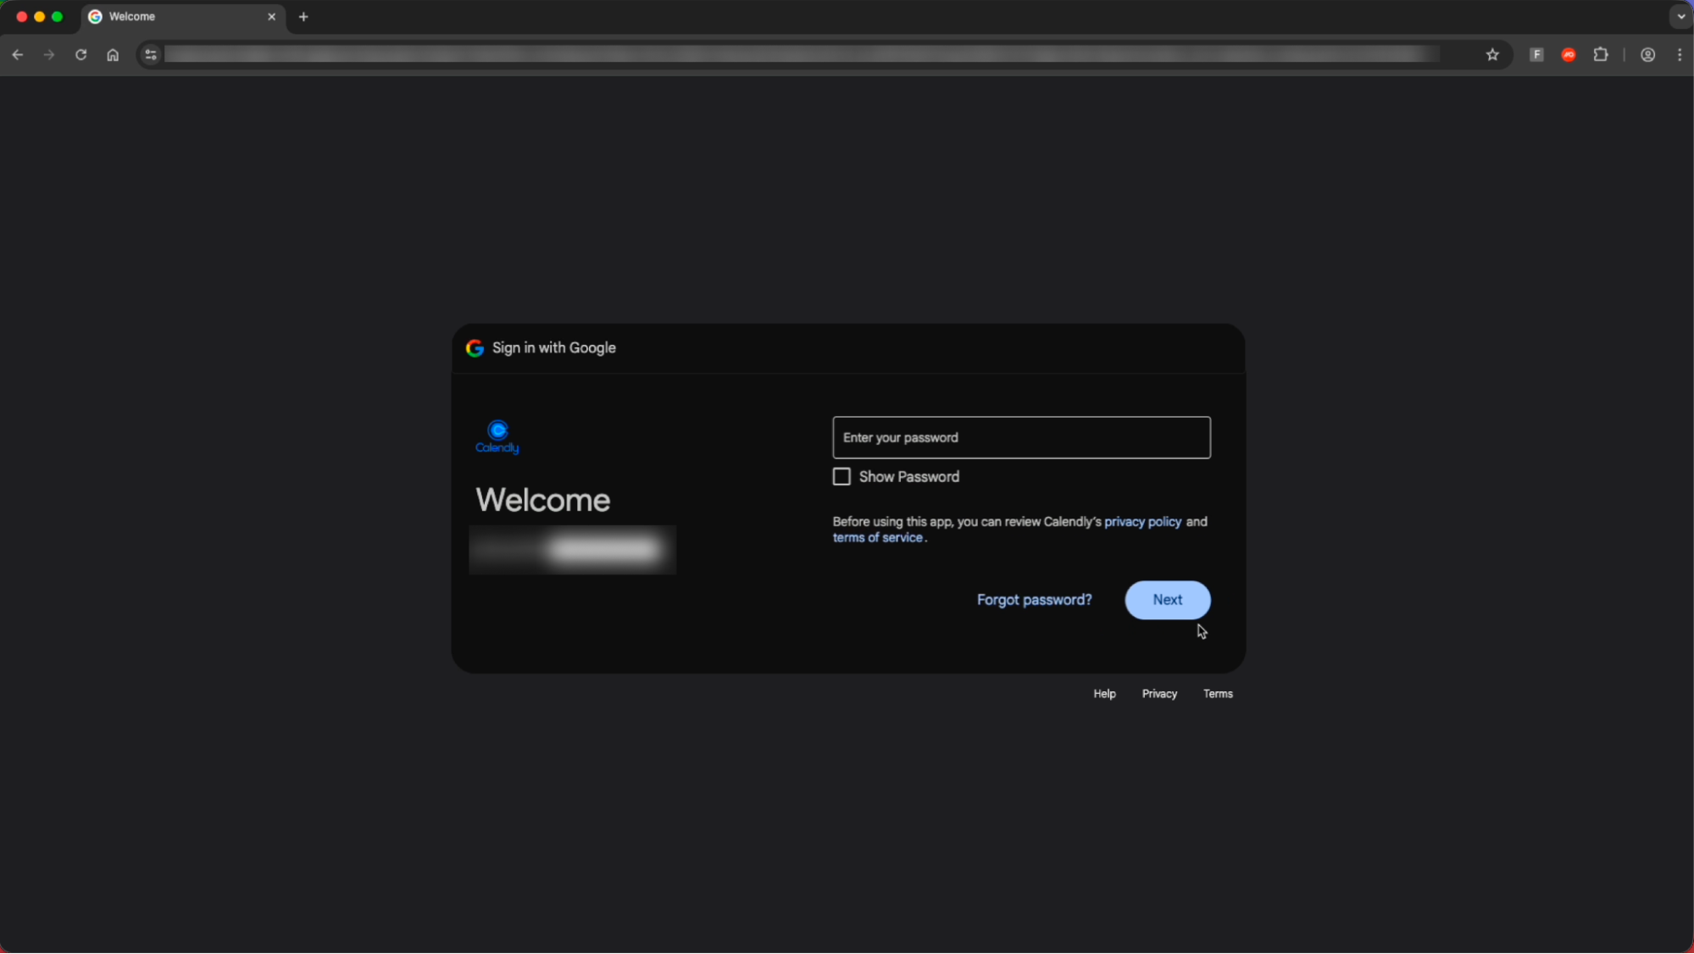Open a new tab with the plus button
Screen dimensions: 1694x954
click(x=303, y=16)
